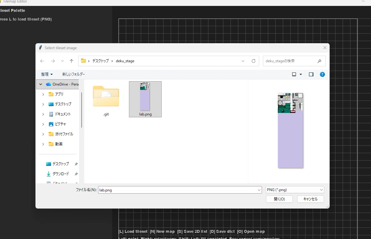Viewport: 371px width, 239px height.
Task: Open the blue help icon
Action: (322, 74)
